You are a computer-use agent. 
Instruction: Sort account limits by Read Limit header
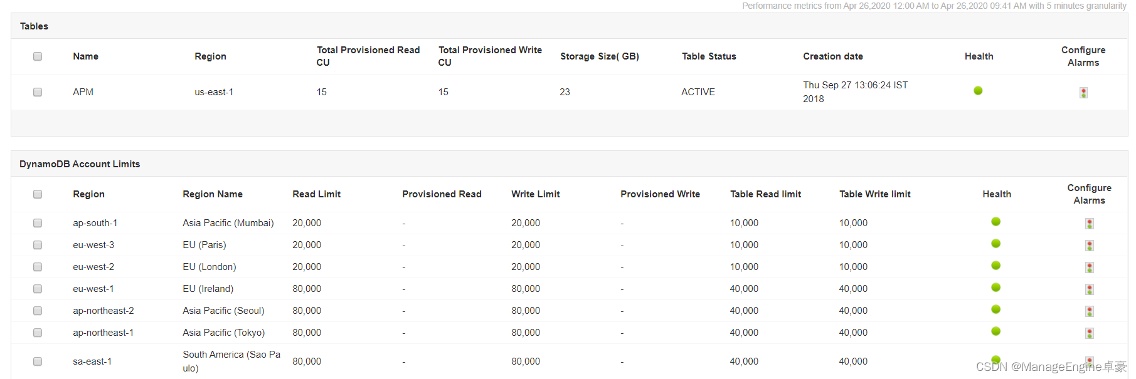pos(316,194)
